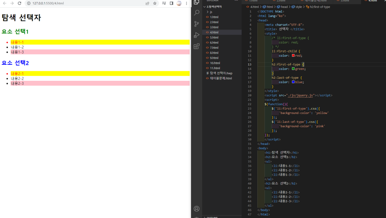The image size is (386, 218).
Task: Open Chrome media controls icon
Action: (x=164, y=3)
